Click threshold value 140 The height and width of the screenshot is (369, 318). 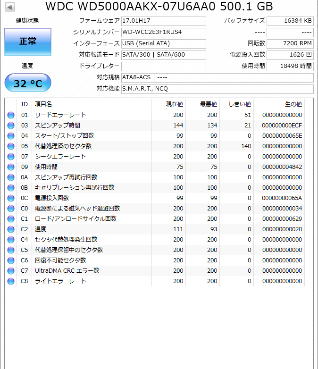point(246,146)
